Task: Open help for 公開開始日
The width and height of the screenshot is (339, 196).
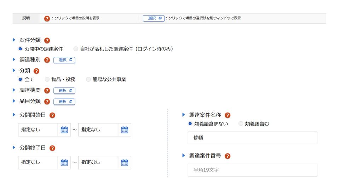Action: 52,115
